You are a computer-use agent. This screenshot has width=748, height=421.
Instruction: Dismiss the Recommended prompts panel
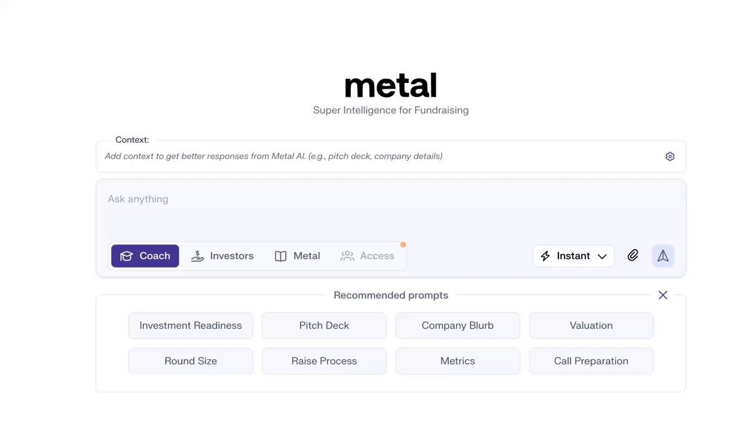663,295
